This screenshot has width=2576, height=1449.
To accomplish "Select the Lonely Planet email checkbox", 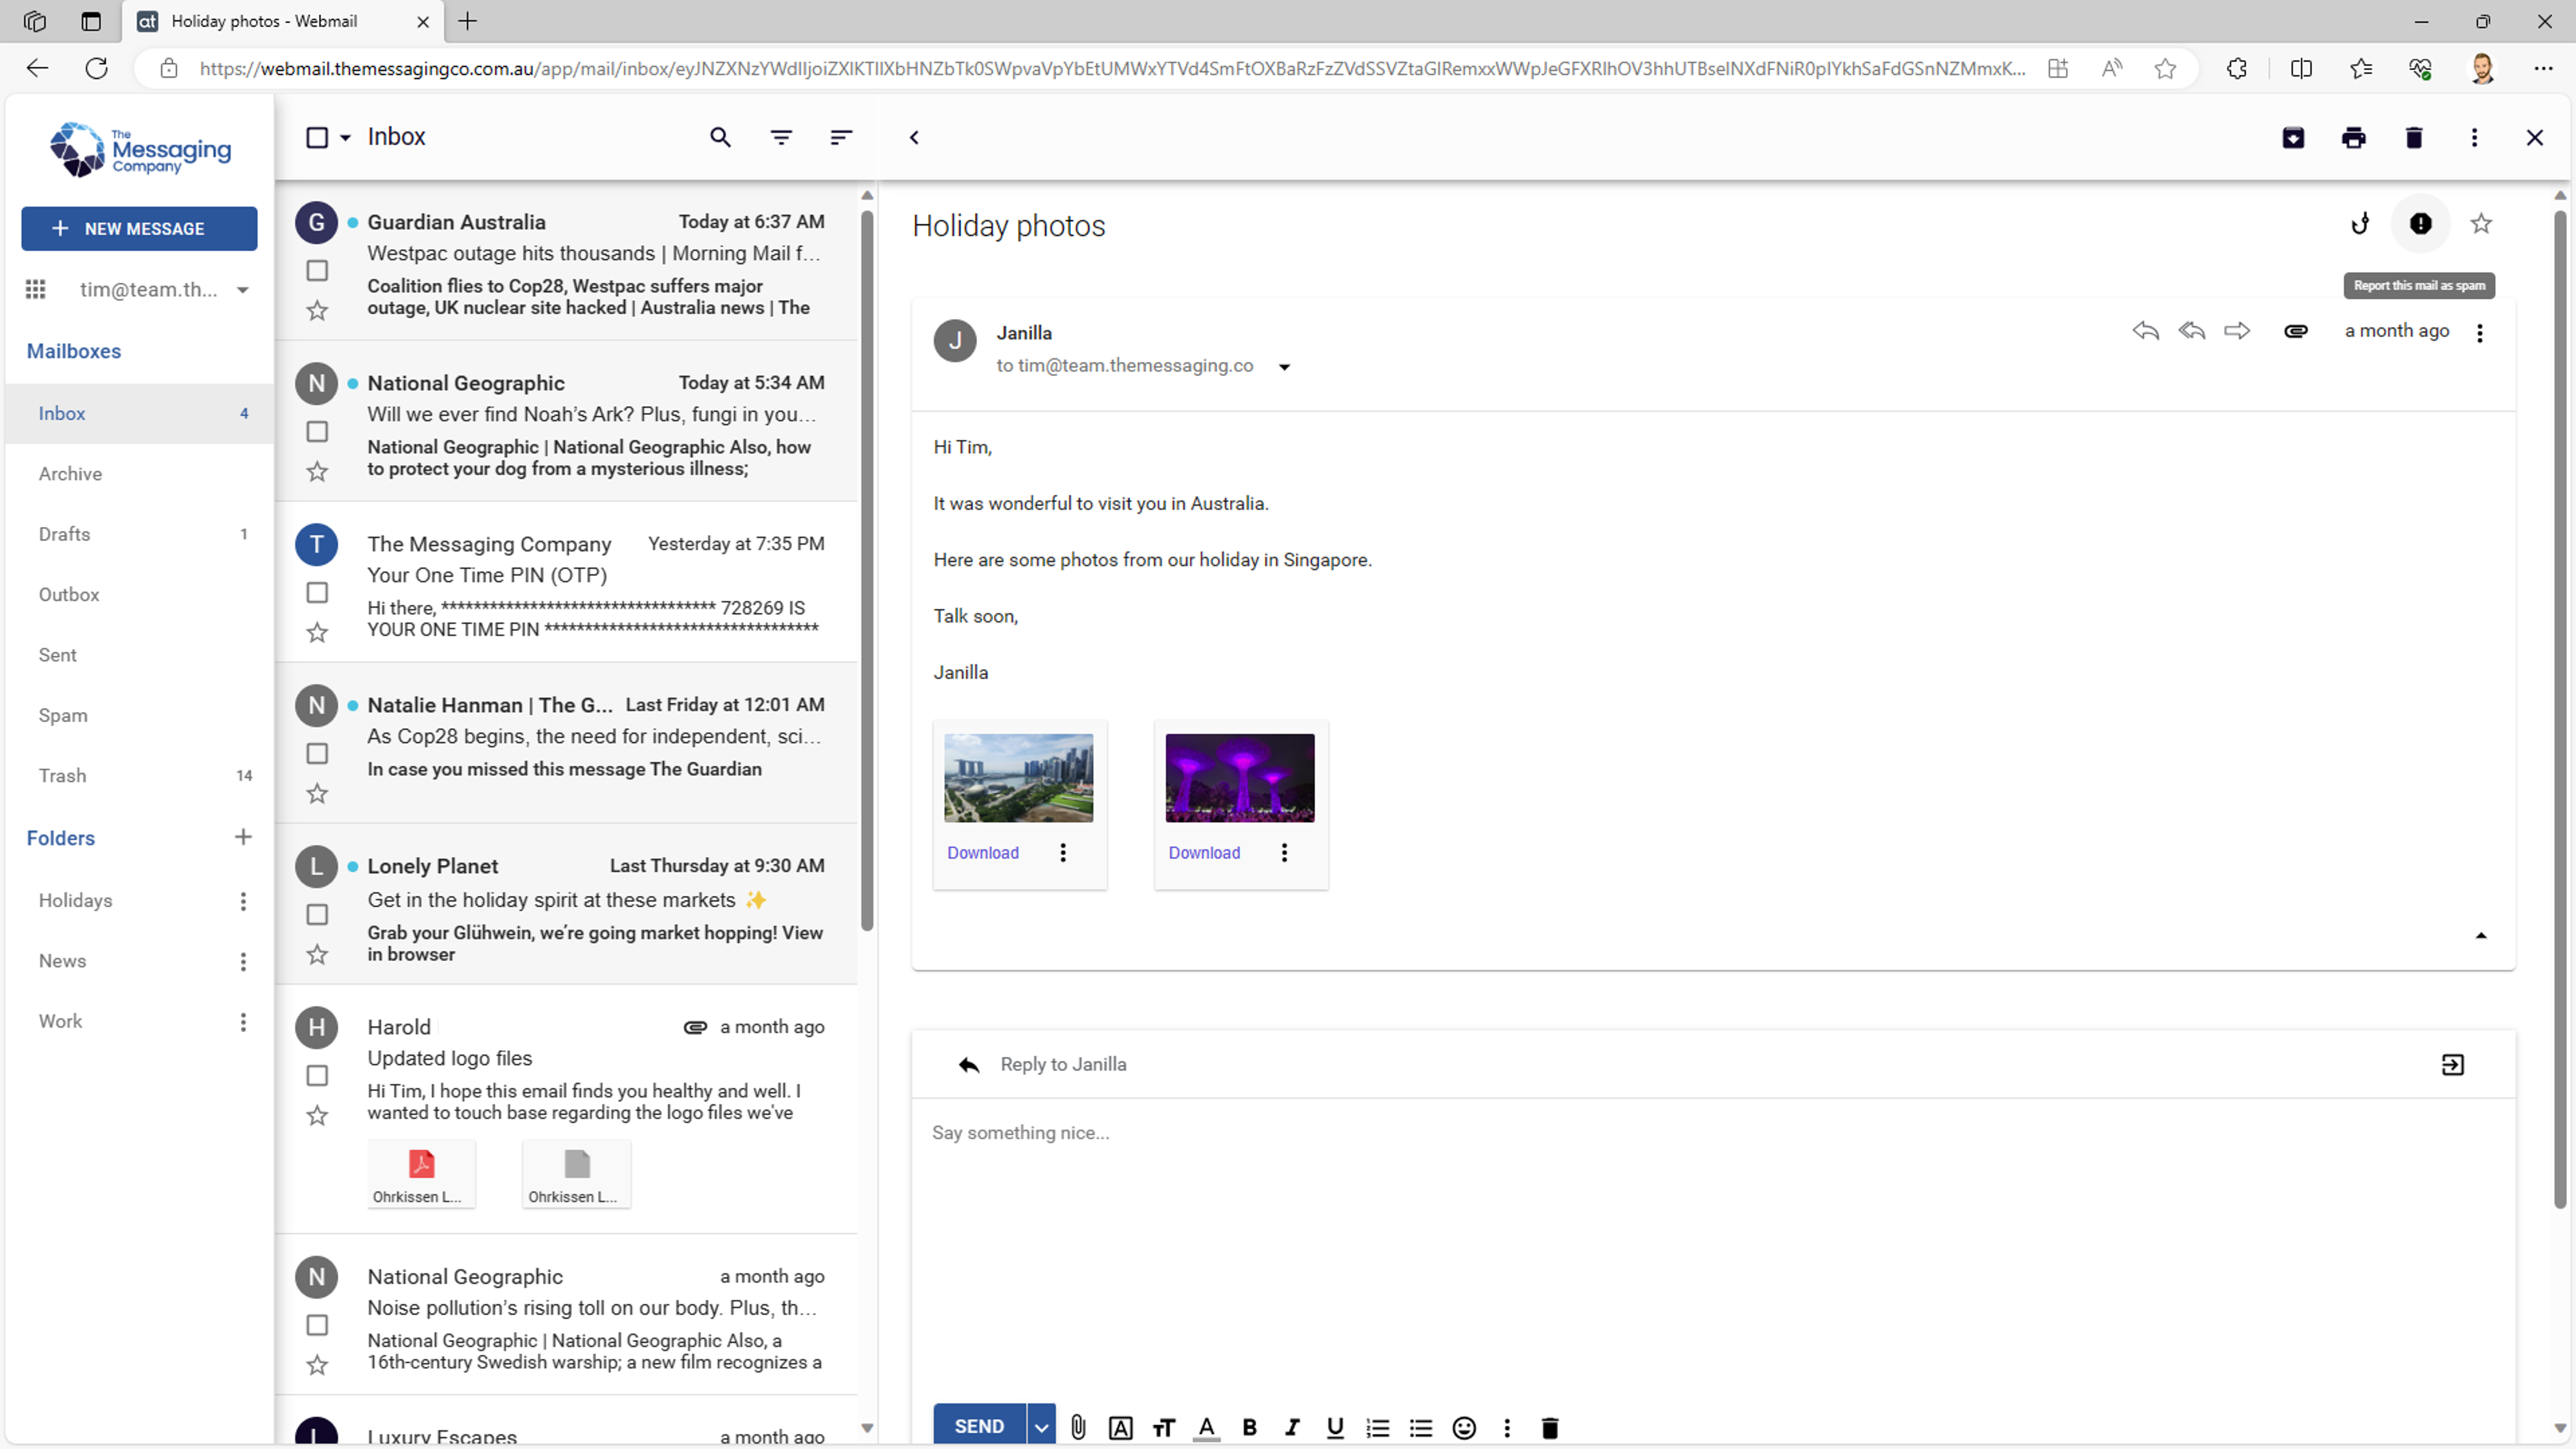I will click(317, 915).
